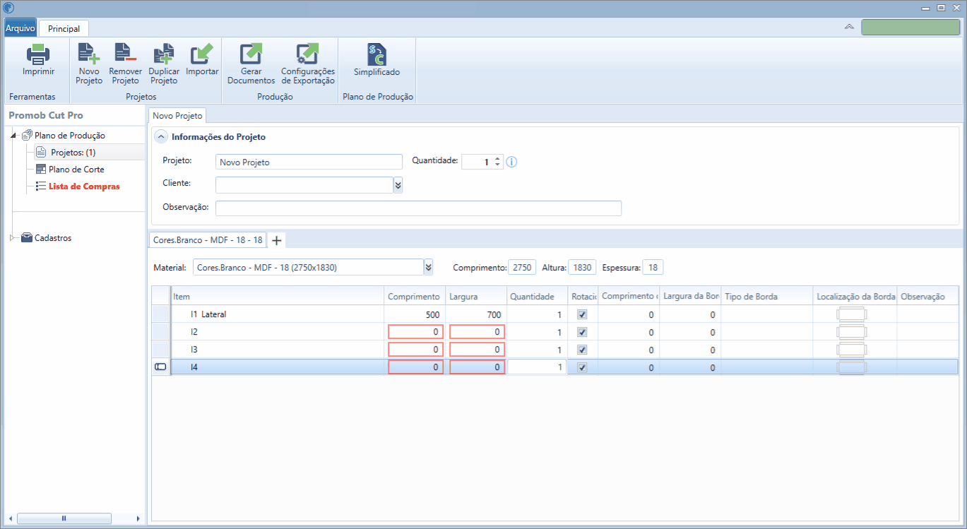The image size is (967, 529).
Task: Click the Comprimento 2750 field
Action: pyautogui.click(x=522, y=268)
